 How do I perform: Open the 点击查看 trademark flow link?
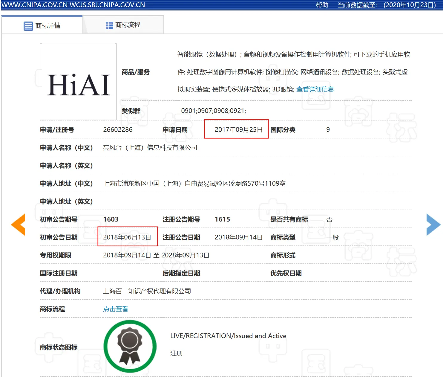point(116,309)
